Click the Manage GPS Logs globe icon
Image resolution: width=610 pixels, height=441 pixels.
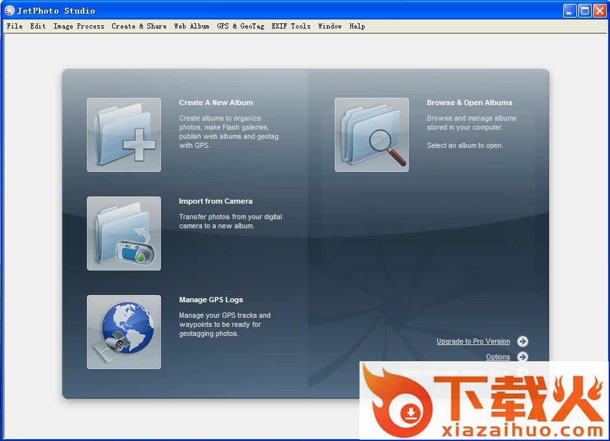[124, 331]
